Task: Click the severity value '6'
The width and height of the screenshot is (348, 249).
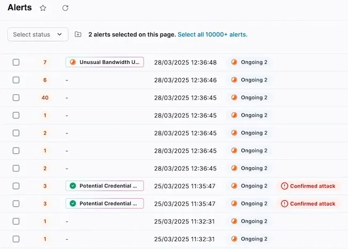Action: 45,80
